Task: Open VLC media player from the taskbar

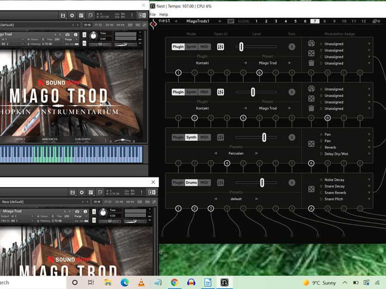Action: [141, 283]
